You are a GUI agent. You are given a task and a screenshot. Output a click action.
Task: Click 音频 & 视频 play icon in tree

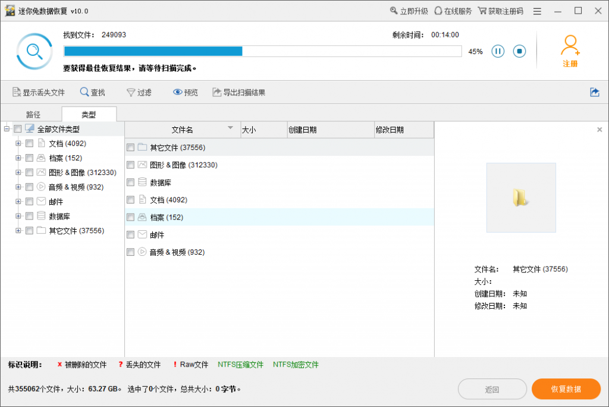[41, 187]
